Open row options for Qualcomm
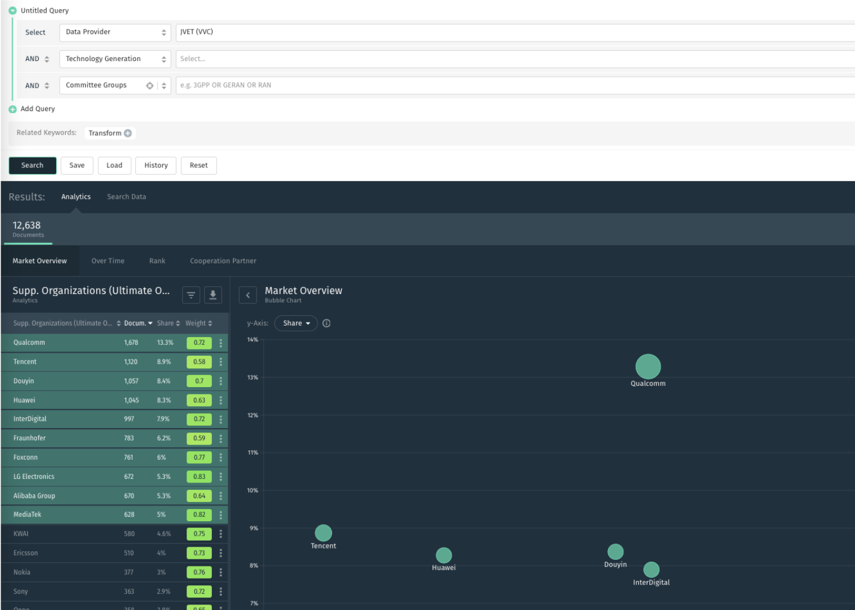This screenshot has width=855, height=610. [221, 342]
